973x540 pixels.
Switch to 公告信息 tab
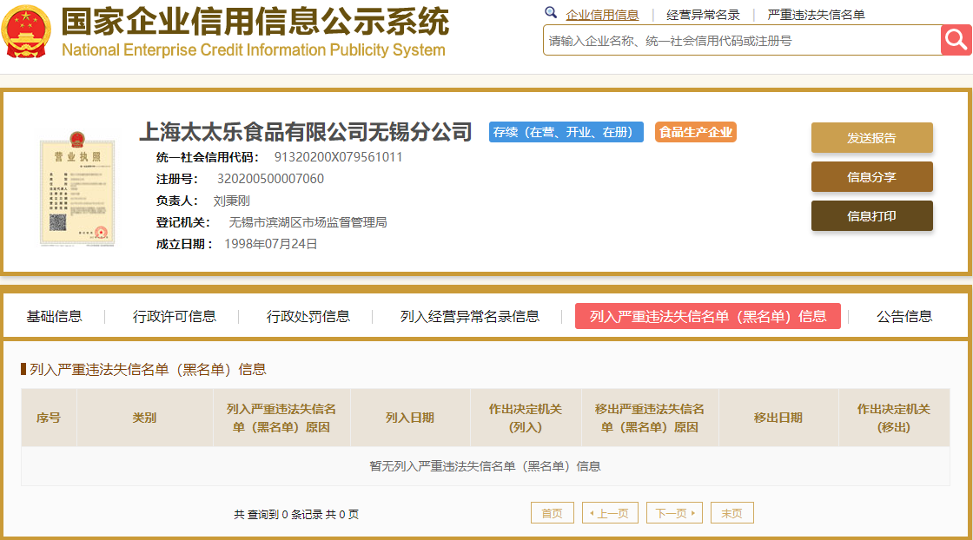[904, 316]
